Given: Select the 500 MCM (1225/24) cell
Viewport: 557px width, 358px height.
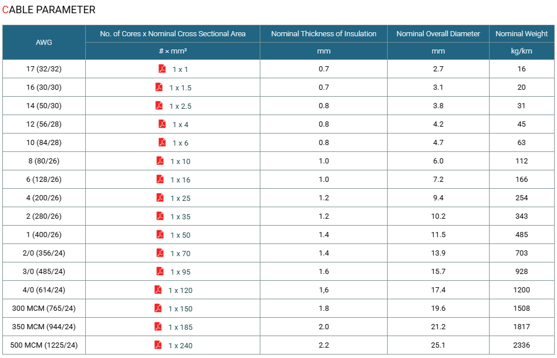Looking at the screenshot, I should (44, 345).
